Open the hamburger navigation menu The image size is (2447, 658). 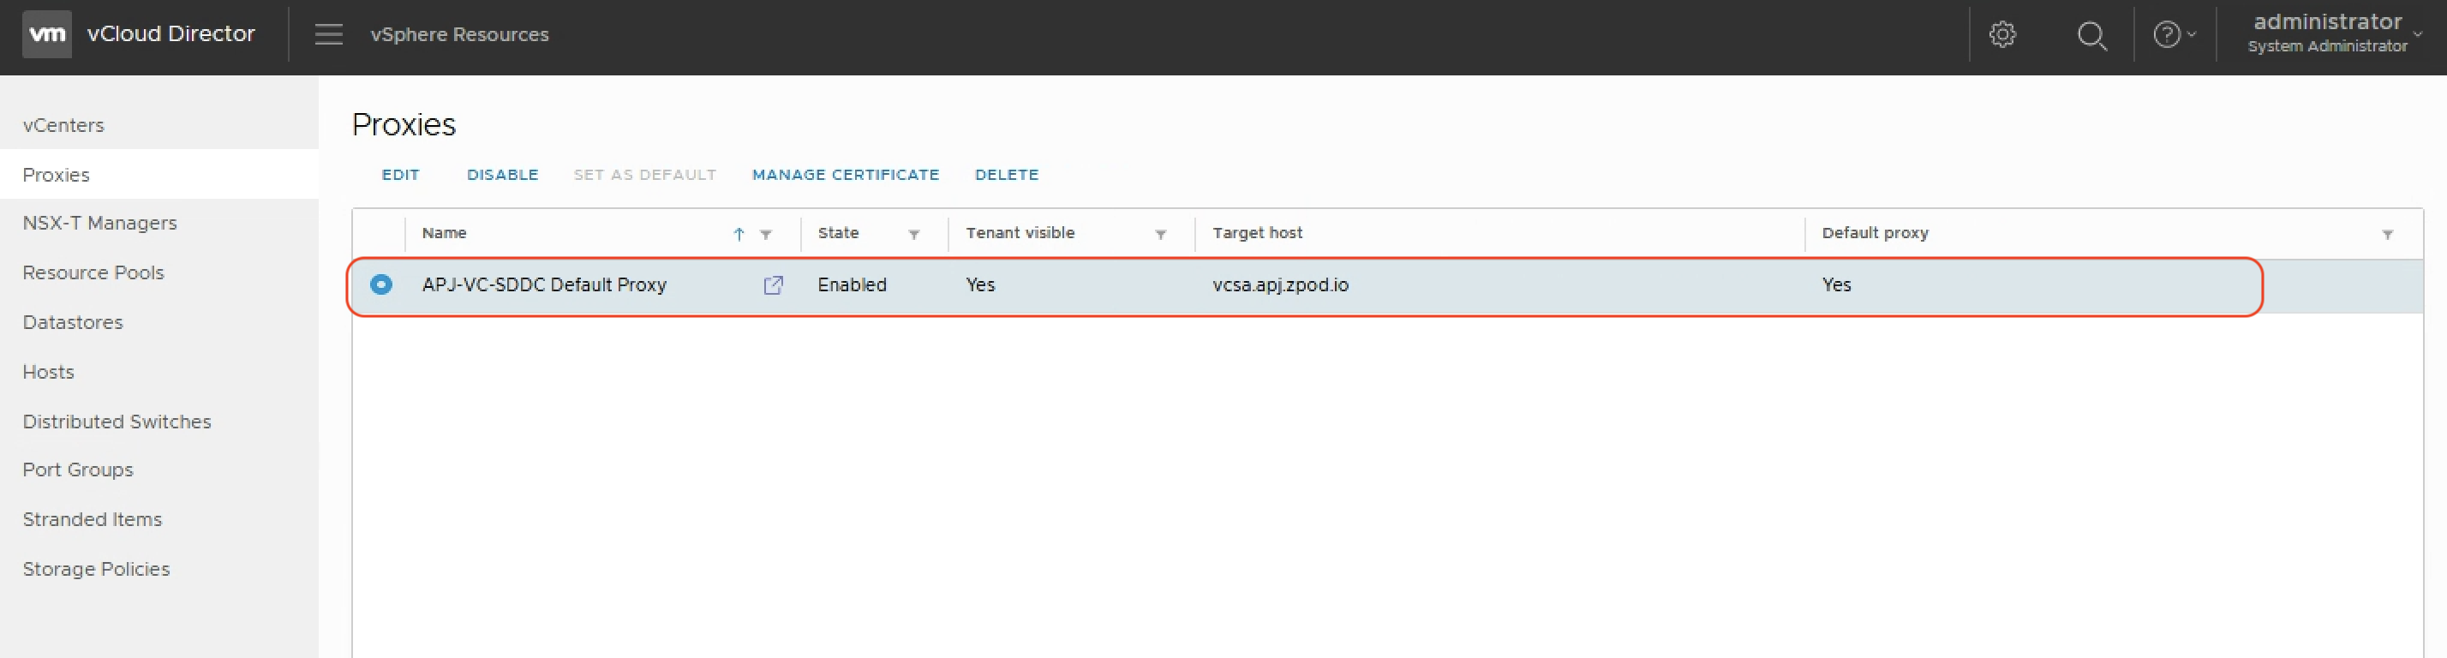(x=329, y=34)
